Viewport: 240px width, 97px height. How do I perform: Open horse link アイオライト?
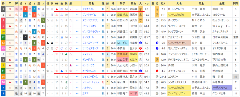point(88,9)
